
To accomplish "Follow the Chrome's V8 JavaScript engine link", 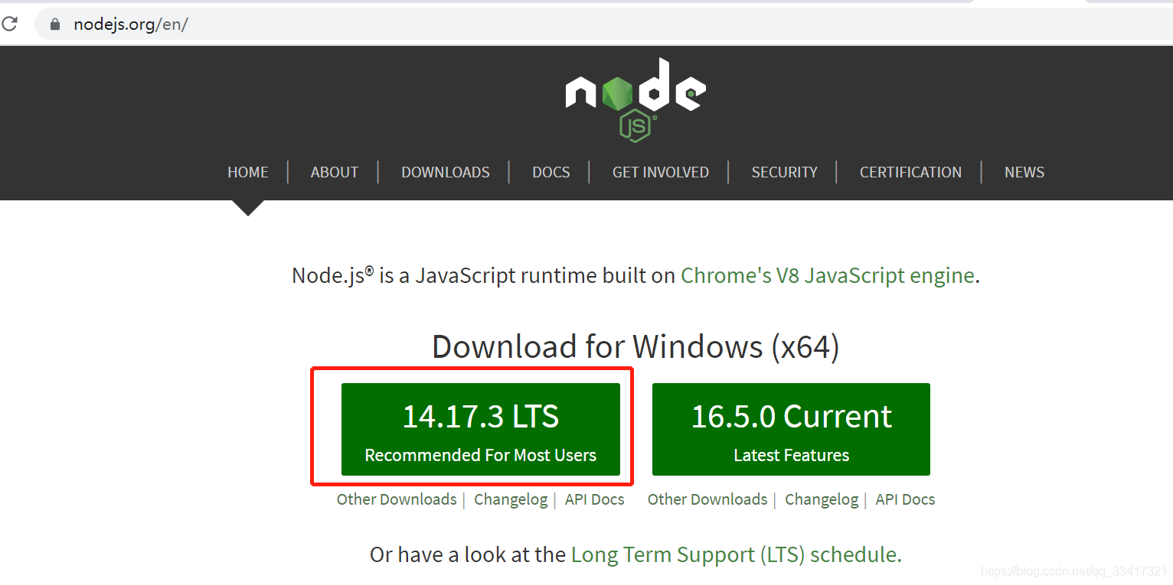I will [x=828, y=275].
